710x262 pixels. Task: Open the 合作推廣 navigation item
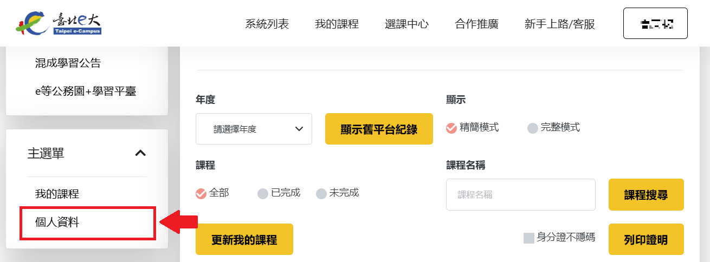point(476,24)
